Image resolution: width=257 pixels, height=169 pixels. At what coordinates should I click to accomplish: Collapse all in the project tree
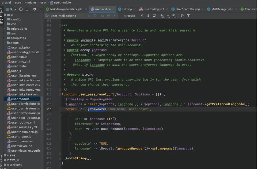coord(27,9)
